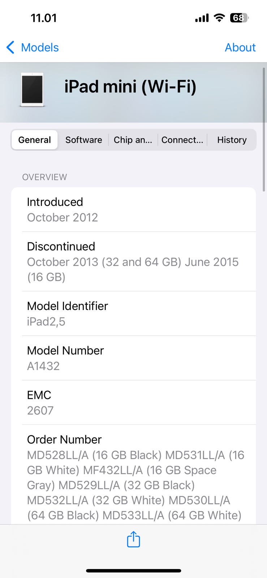Image resolution: width=267 pixels, height=578 pixels.
Task: Open the Chip an... tab
Action: [133, 140]
